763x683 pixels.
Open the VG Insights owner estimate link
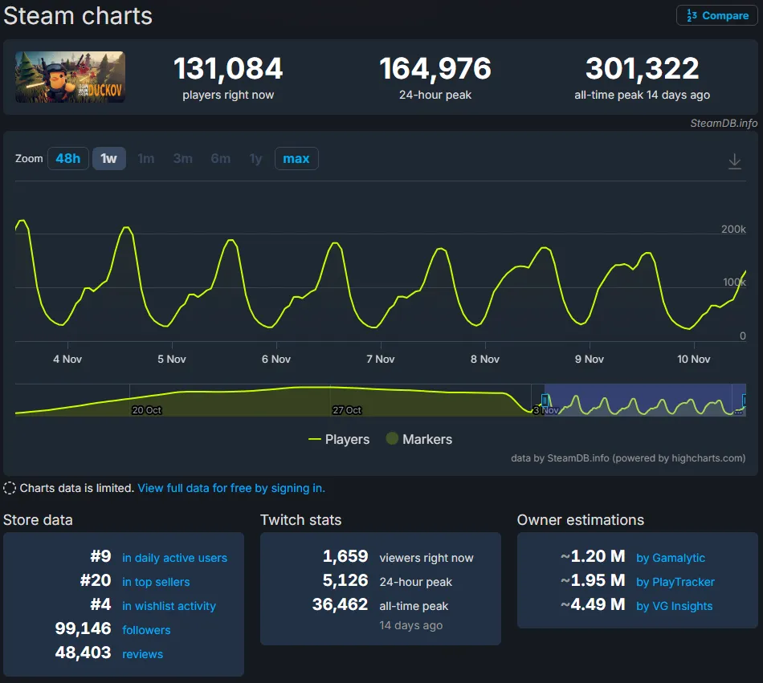[x=674, y=606]
